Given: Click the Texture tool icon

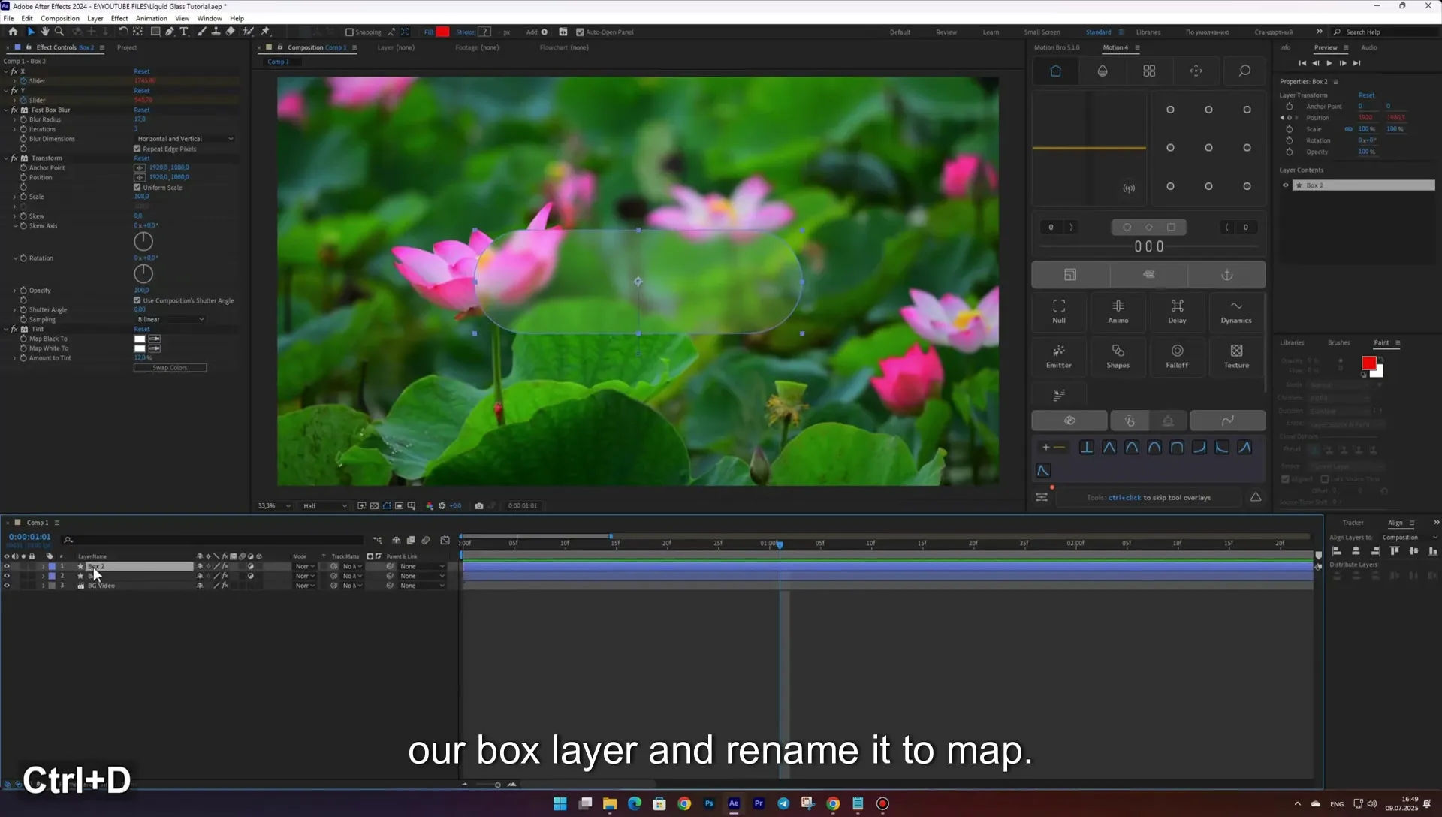Looking at the screenshot, I should 1236,356.
